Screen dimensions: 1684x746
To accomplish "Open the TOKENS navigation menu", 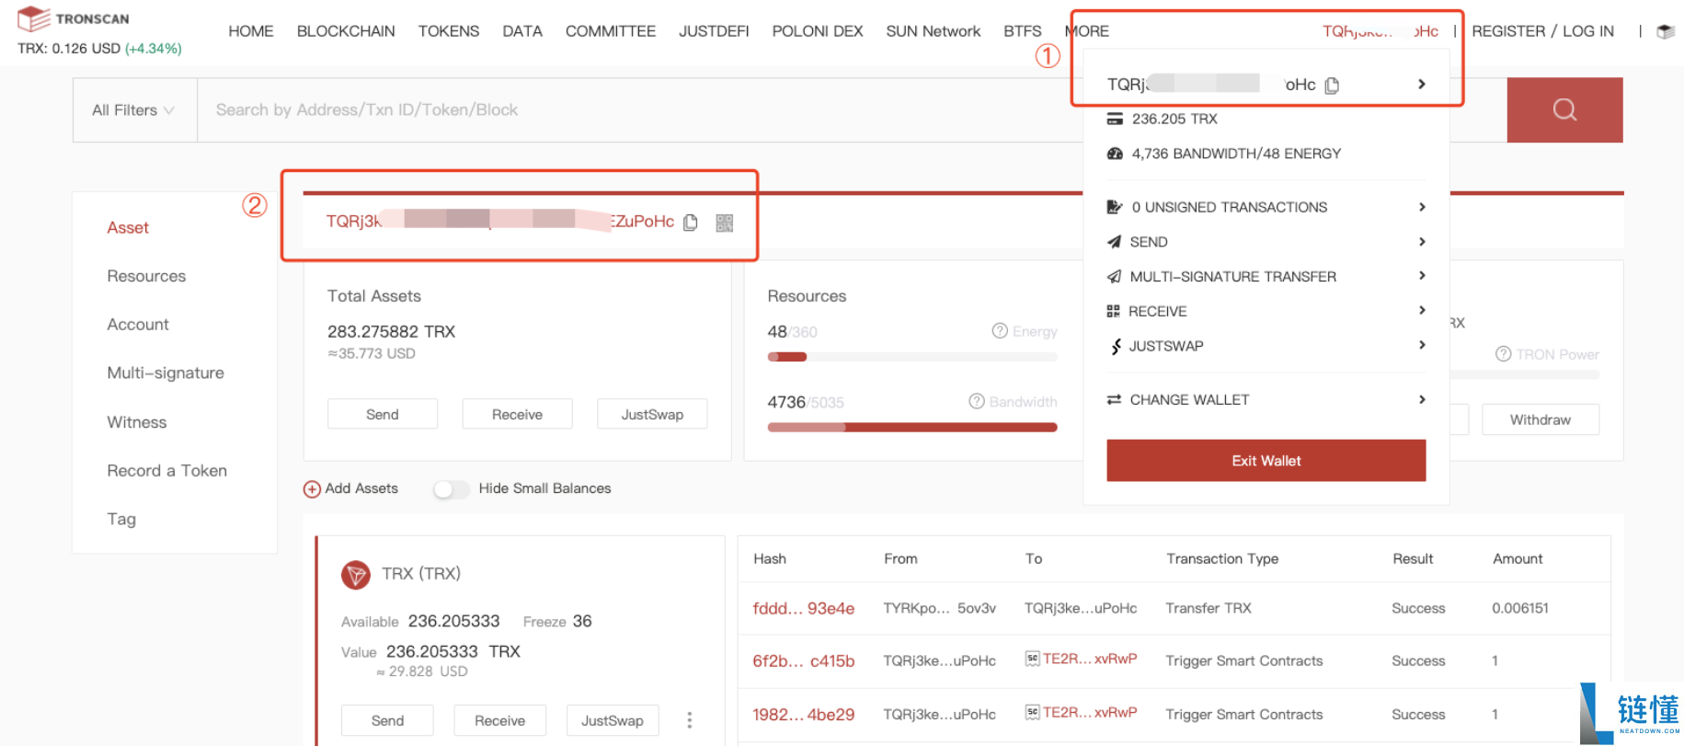I will pyautogui.click(x=448, y=31).
